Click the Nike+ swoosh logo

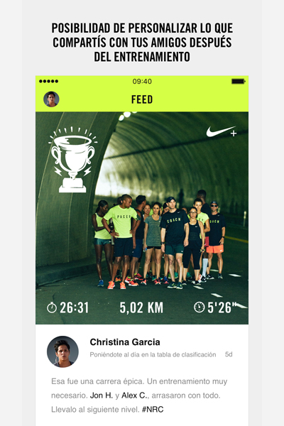222,131
